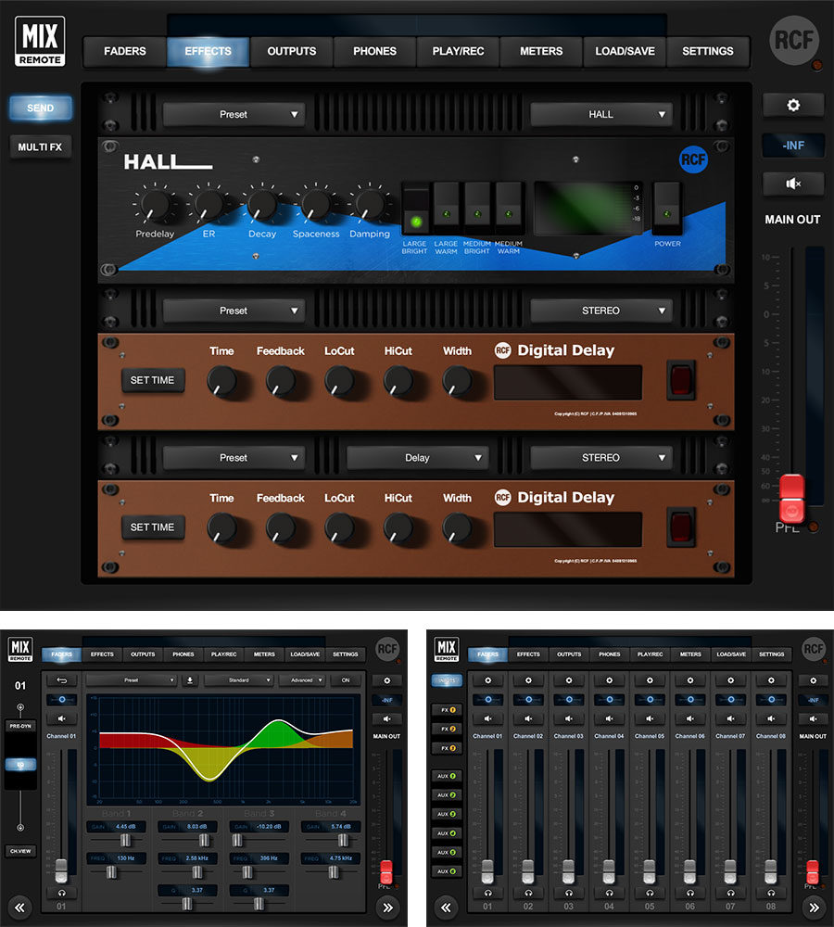Open the HALL effect type dropdown

[x=601, y=115]
